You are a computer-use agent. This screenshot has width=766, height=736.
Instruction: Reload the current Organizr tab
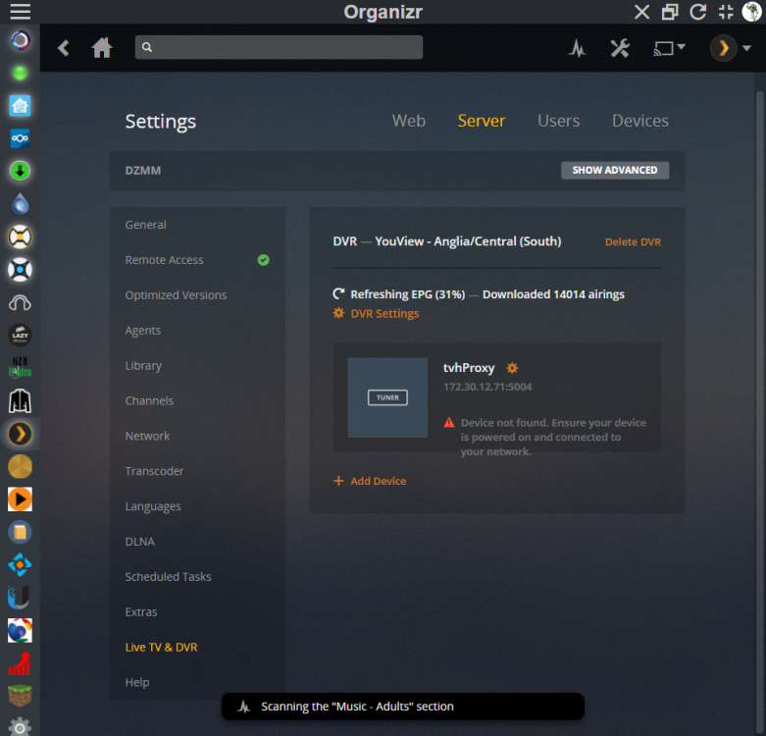pos(698,11)
